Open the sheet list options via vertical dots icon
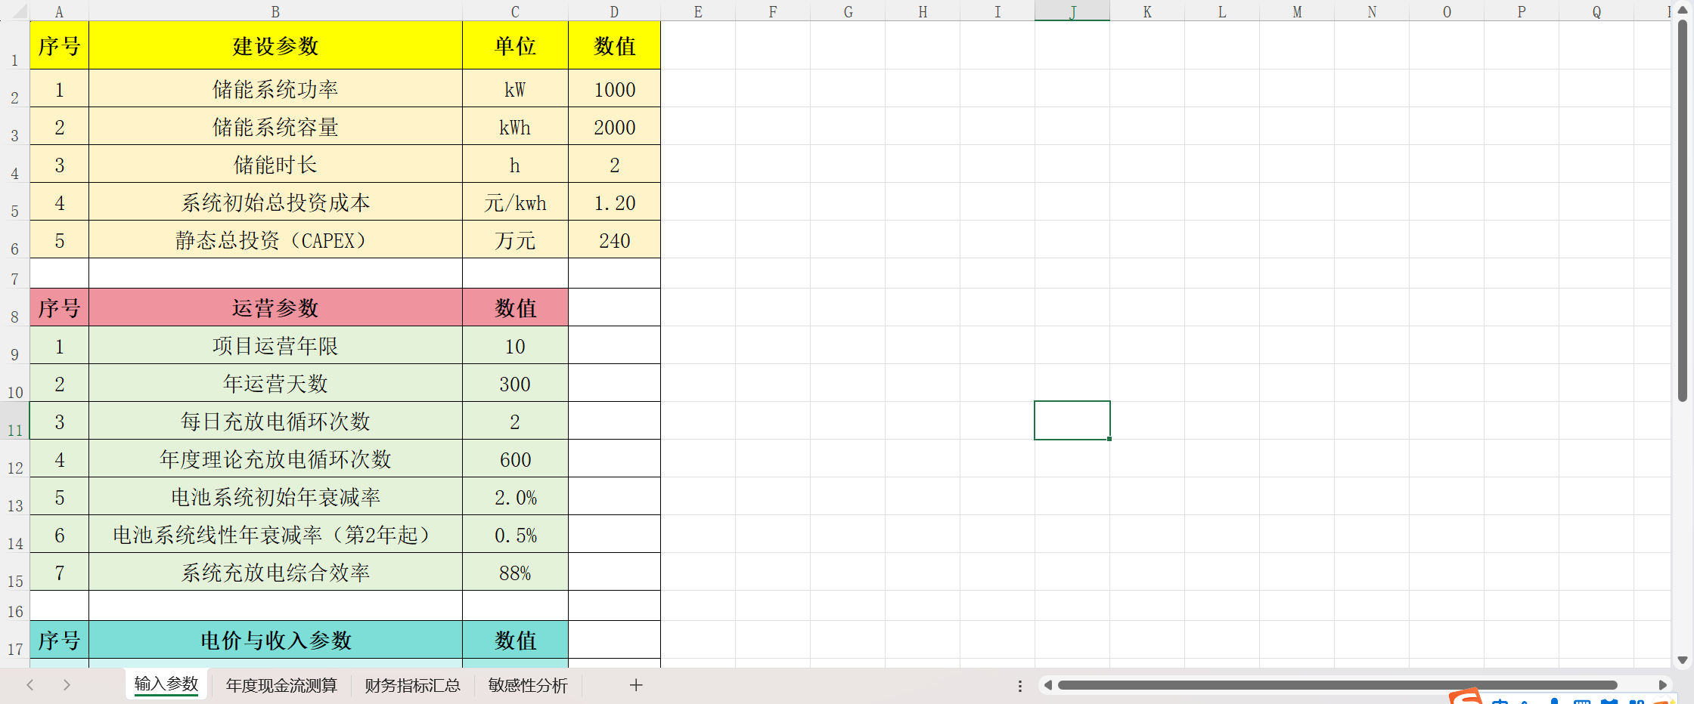Screen dimensions: 1694x704 coord(1021,685)
